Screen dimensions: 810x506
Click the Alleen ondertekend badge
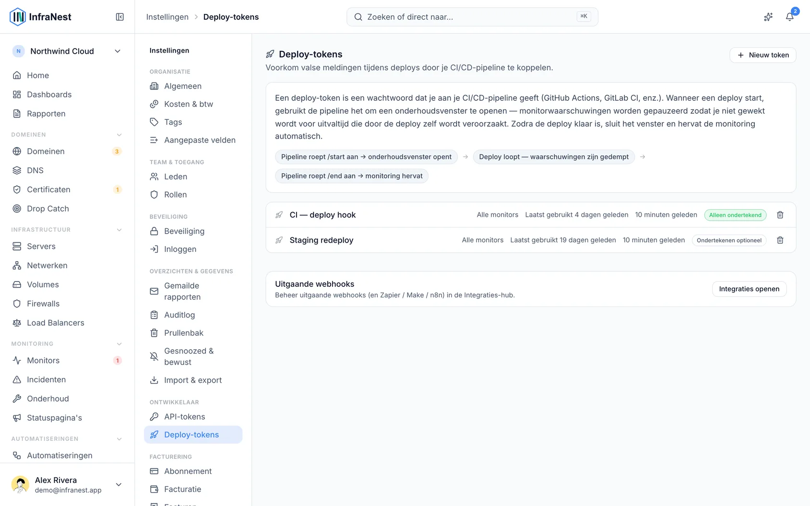[x=735, y=215]
